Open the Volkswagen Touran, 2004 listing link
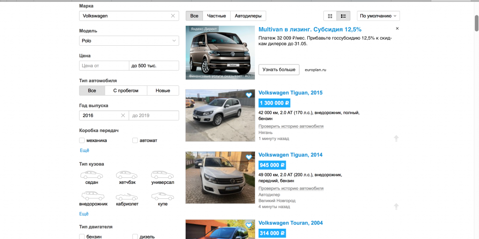This screenshot has width=479, height=239. click(290, 223)
